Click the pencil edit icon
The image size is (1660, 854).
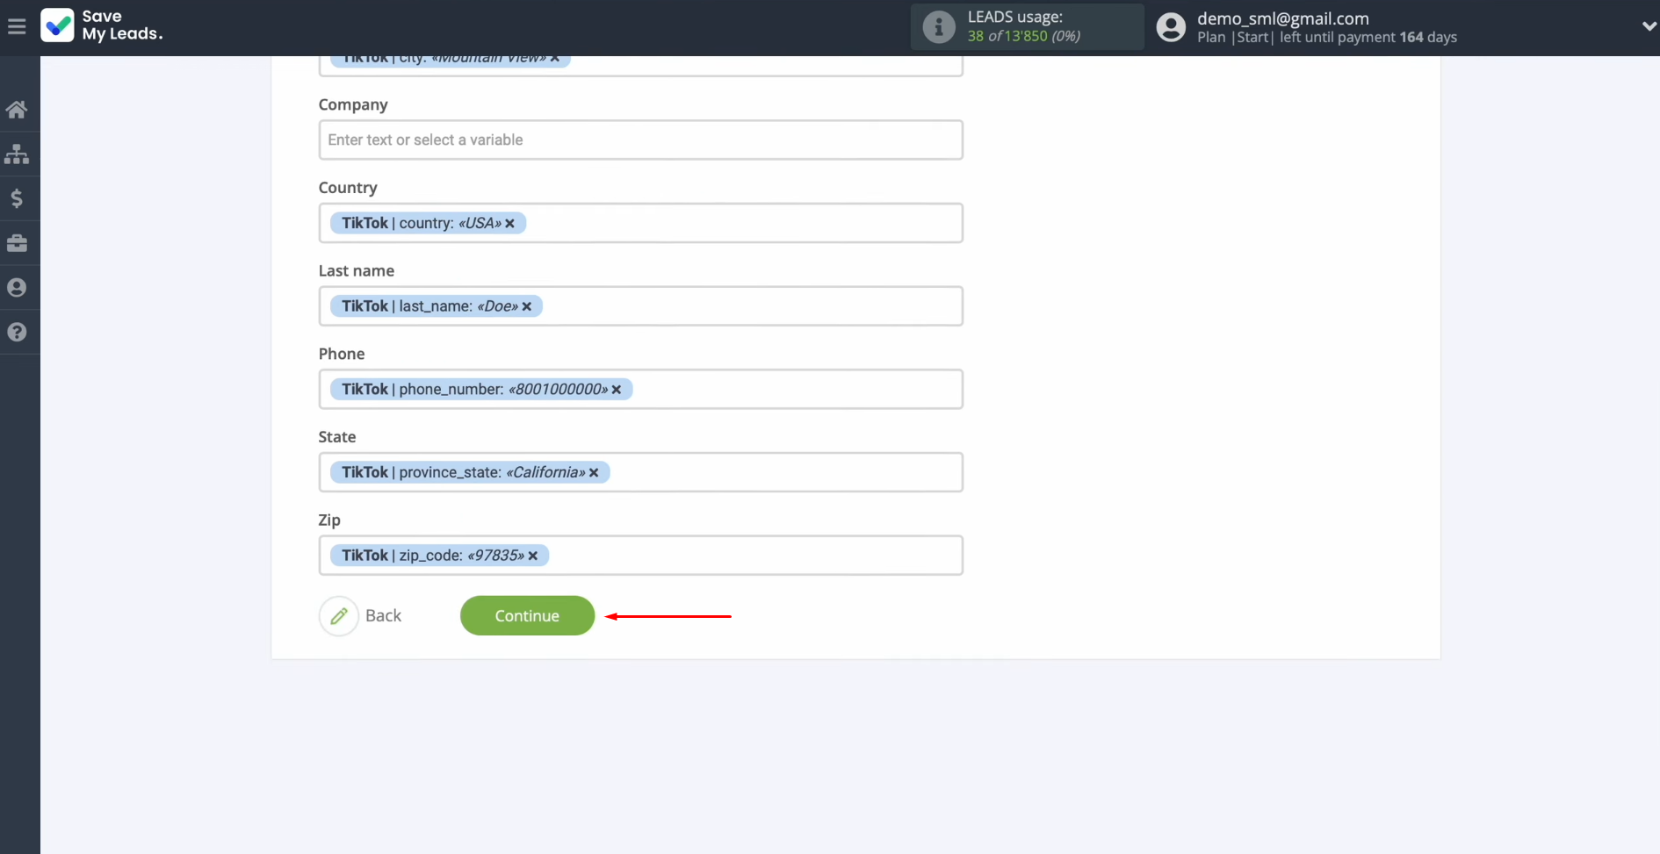[x=339, y=616]
